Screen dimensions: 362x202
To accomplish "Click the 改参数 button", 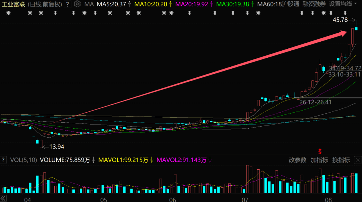I will (298, 160).
